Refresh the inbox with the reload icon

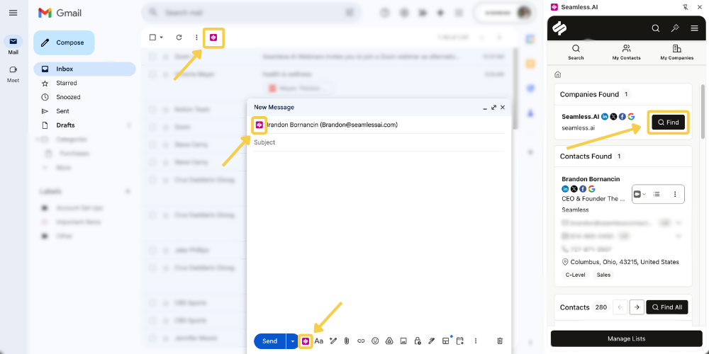pyautogui.click(x=179, y=38)
